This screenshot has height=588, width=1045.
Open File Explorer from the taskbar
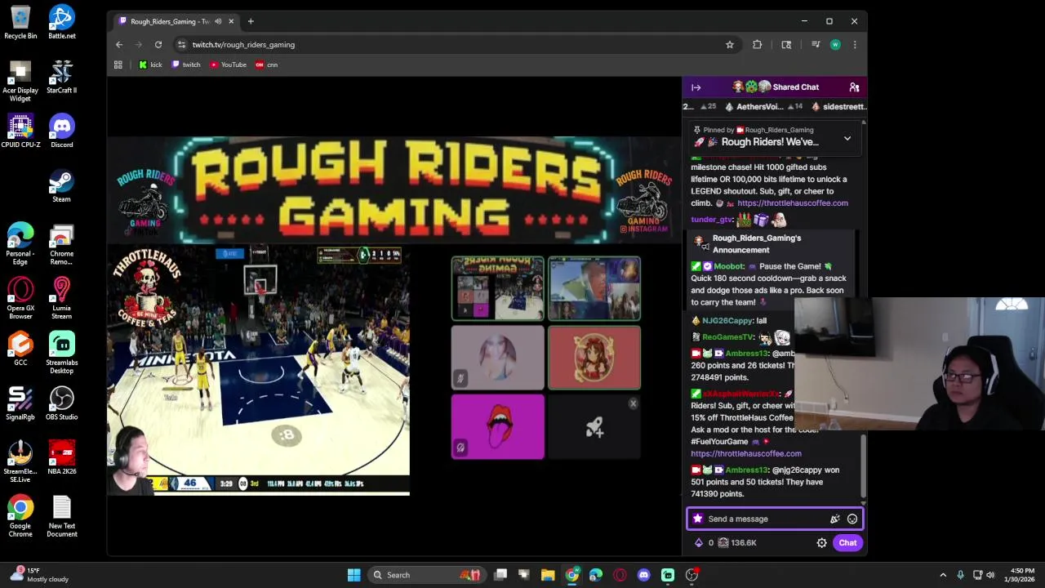[548, 575]
